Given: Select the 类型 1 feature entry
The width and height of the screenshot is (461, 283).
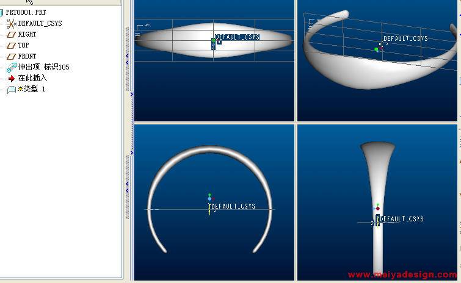Looking at the screenshot, I should pos(32,89).
